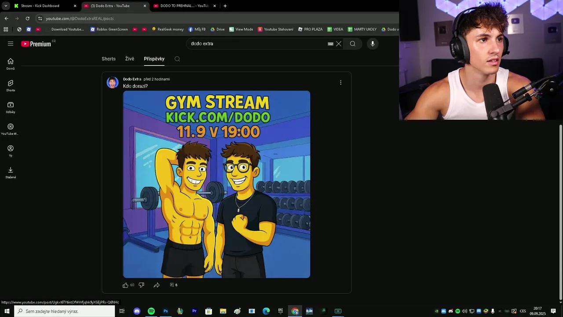Click the address bar URL

80,18
